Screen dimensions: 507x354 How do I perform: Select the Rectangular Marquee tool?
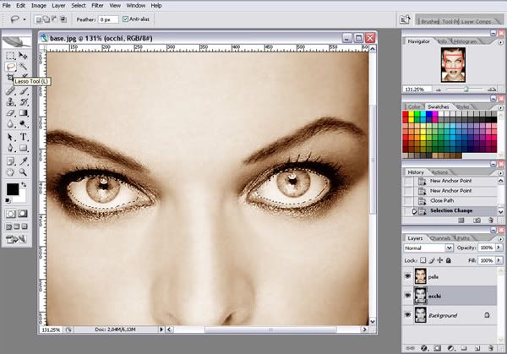pyautogui.click(x=10, y=56)
